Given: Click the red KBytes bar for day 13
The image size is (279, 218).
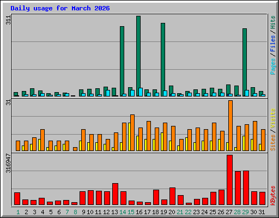Looking at the screenshot, I should tap(115, 194).
